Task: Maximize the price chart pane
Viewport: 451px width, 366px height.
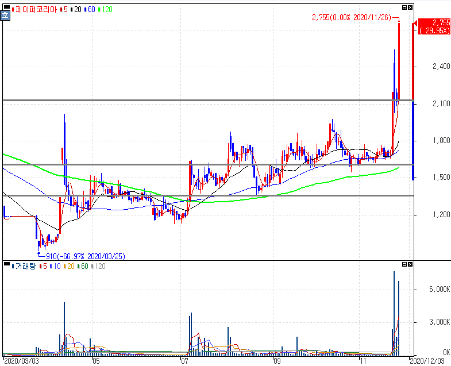Action: click(404, 7)
